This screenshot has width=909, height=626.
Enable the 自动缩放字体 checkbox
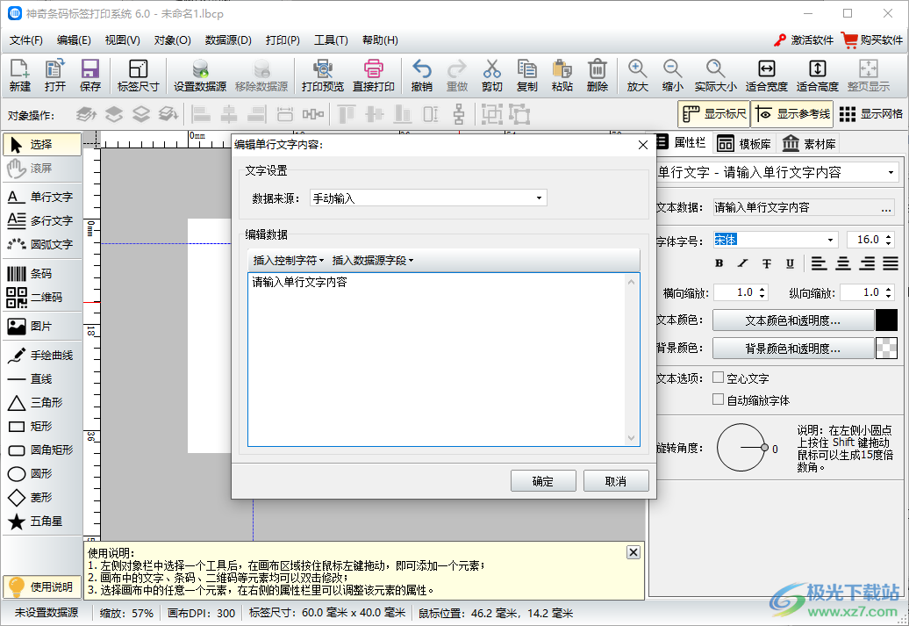point(719,399)
